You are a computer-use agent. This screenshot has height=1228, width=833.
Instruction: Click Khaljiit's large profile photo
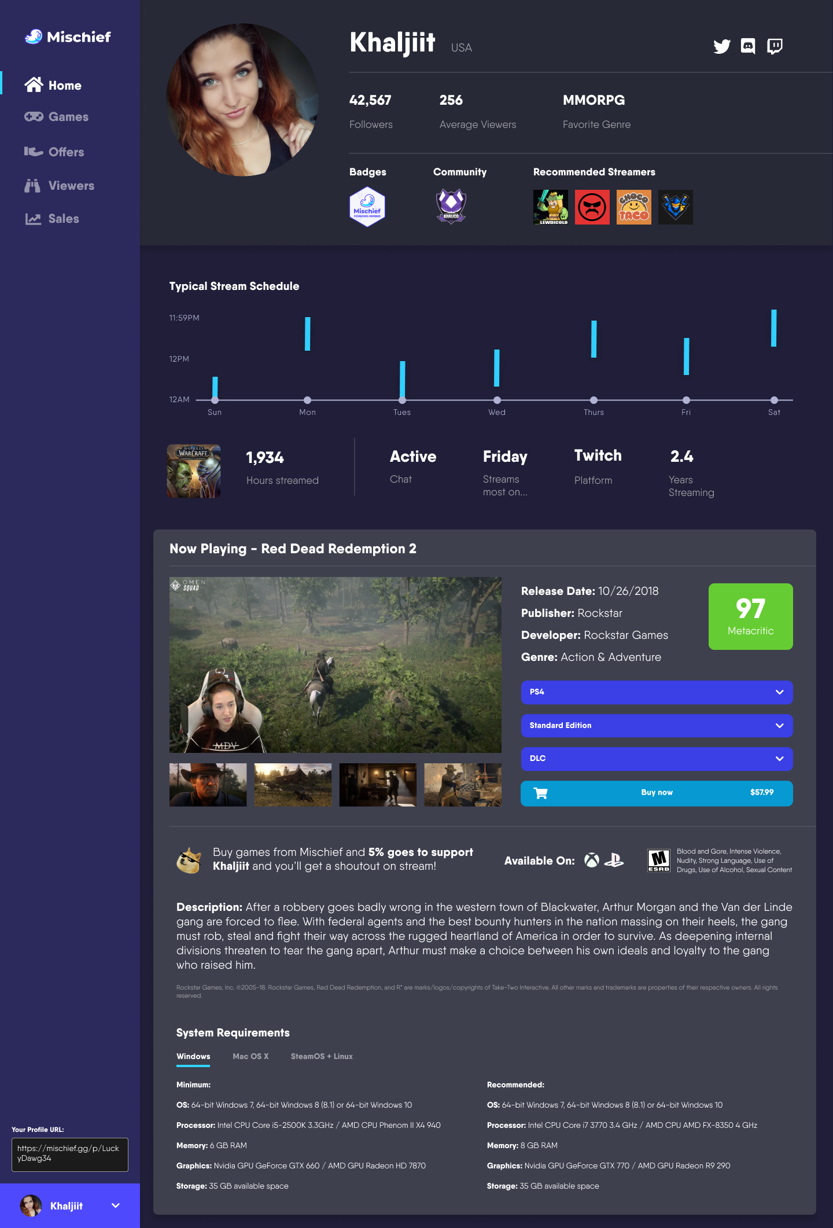click(x=242, y=100)
